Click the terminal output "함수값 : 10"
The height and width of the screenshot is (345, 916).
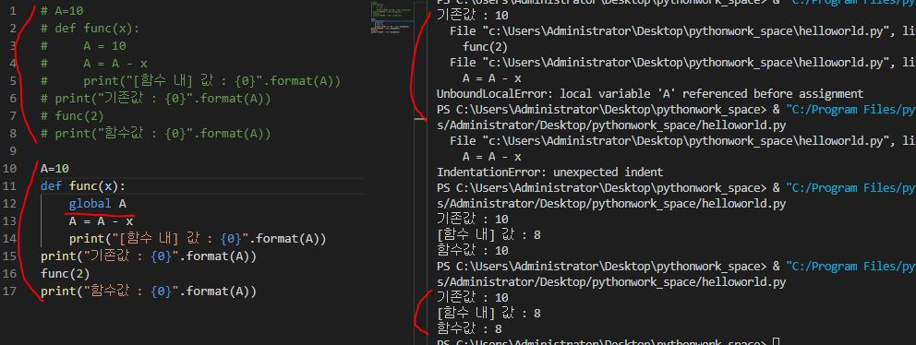click(472, 250)
